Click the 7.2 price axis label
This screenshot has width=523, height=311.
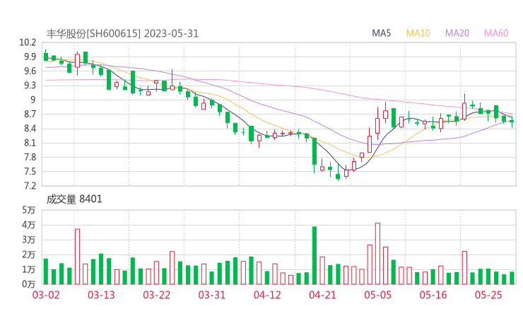point(30,186)
